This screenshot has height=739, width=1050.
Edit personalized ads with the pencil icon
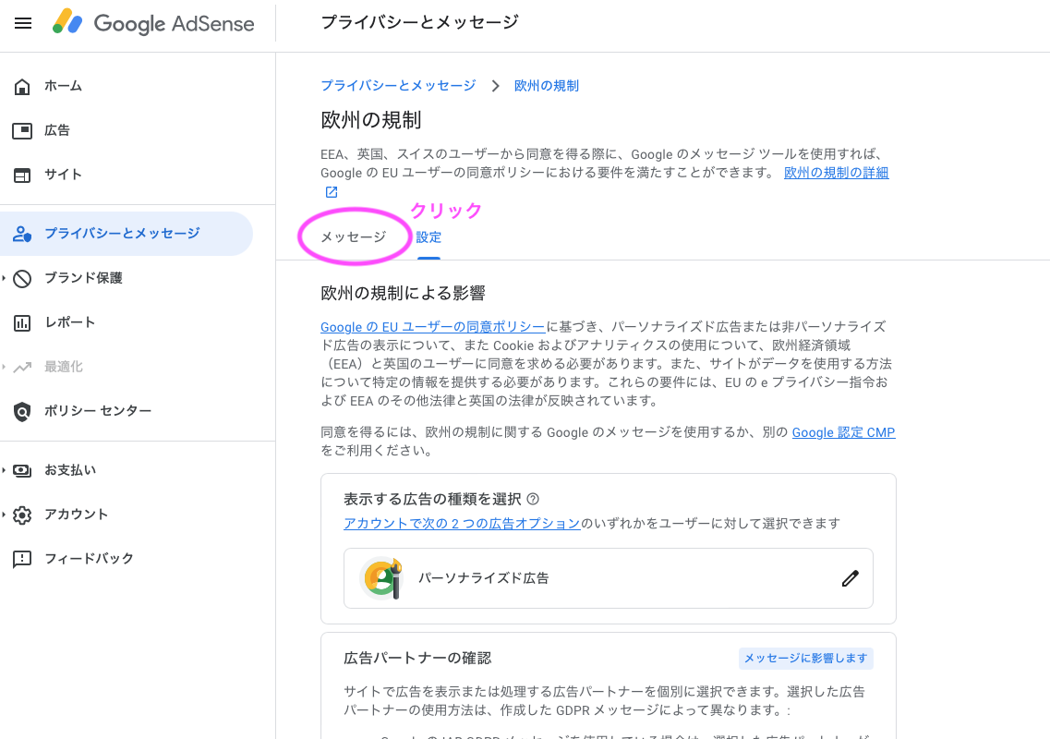pyautogui.click(x=850, y=578)
